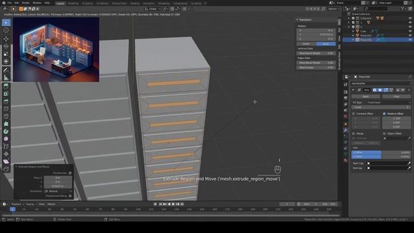Viewport: 414px width, 233px height.
Task: Select the Cursor tool
Action: pos(6,30)
